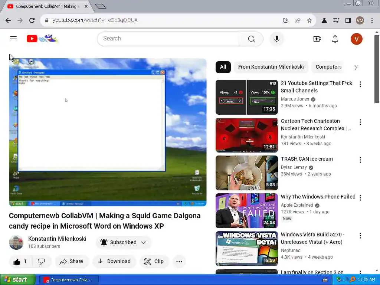380x285 pixels.
Task: Click the install download icon in address bar
Action: [286, 20]
